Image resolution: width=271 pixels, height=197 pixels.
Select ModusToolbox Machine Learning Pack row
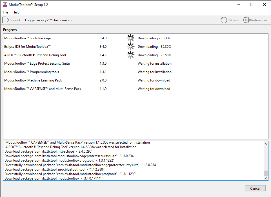point(136,80)
